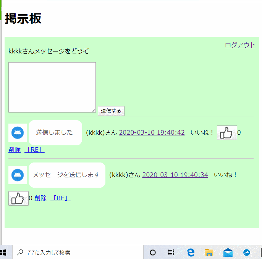Click the ログアウト link
Viewport: 262px width, 259px height.
point(240,45)
